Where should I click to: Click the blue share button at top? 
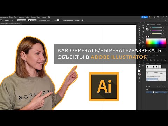pyautogui.click(x=144, y=17)
